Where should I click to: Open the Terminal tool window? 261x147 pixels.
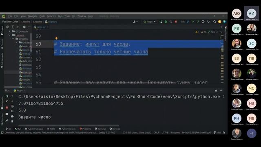click(x=100, y=129)
